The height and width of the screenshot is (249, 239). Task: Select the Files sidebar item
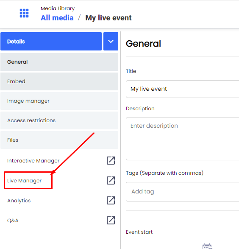pyautogui.click(x=59, y=140)
